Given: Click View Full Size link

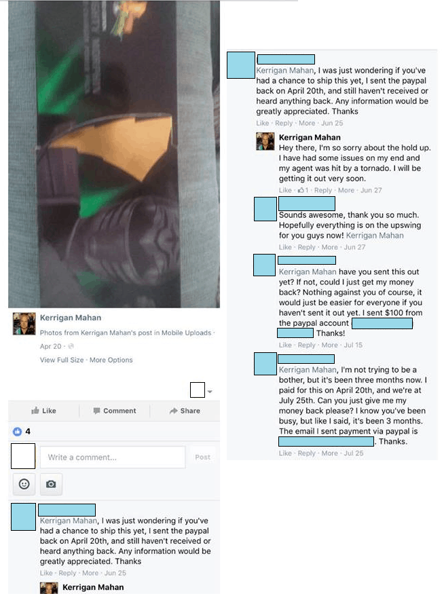Looking at the screenshot, I should click(62, 360).
